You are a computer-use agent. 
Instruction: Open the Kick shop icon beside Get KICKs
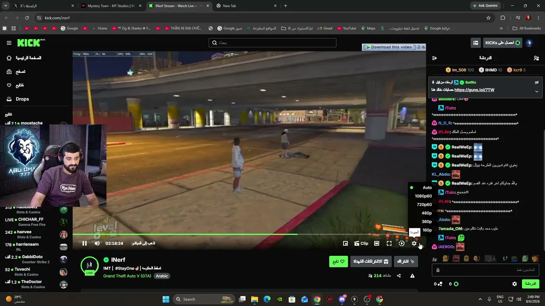(x=476, y=43)
